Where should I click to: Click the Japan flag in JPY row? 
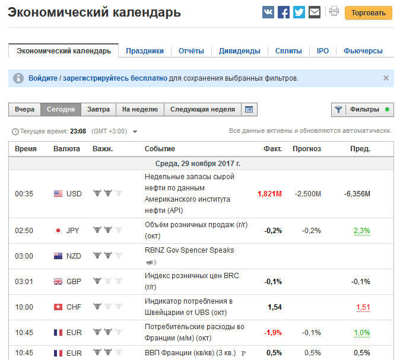click(x=58, y=231)
